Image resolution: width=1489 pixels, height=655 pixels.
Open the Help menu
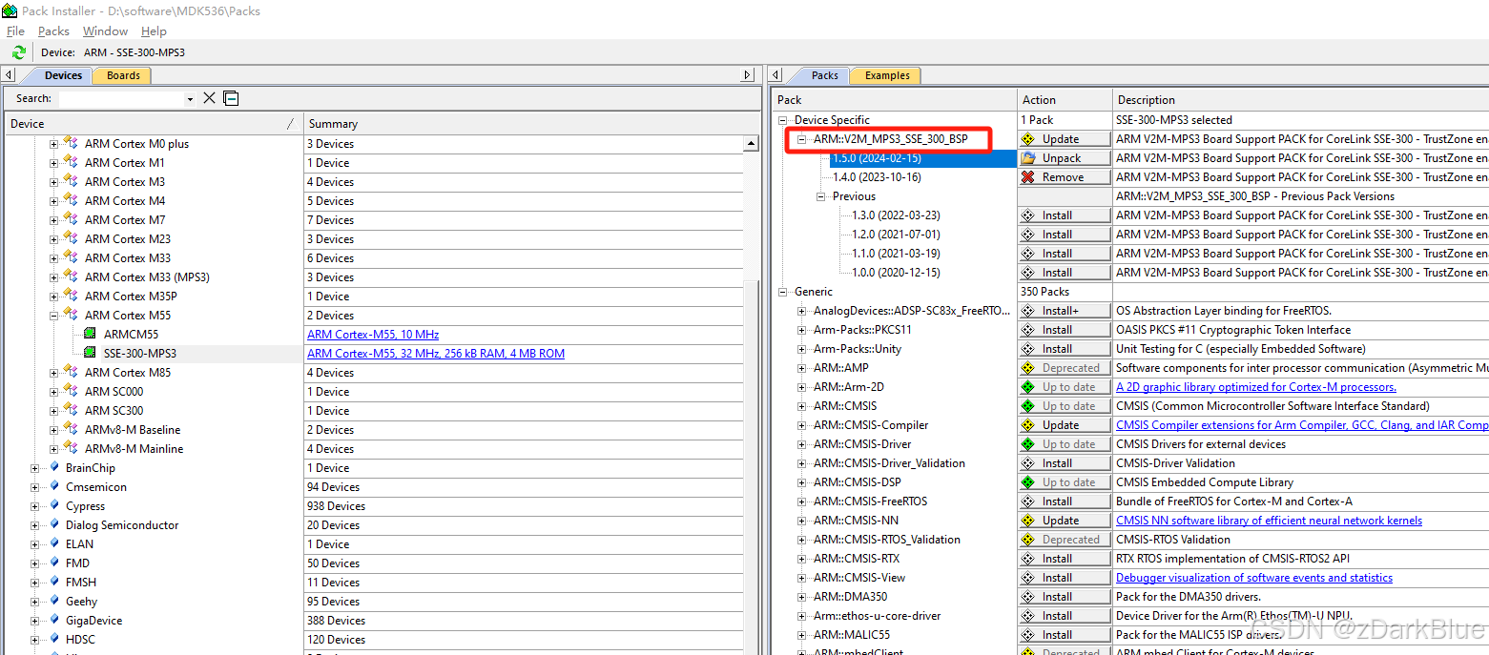coord(154,31)
